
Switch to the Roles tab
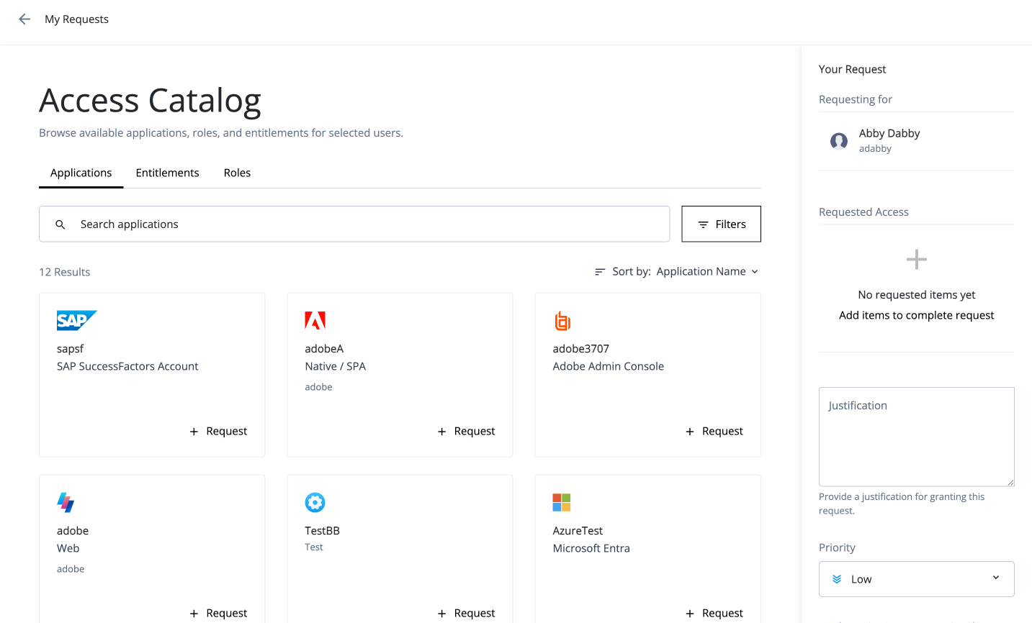237,173
